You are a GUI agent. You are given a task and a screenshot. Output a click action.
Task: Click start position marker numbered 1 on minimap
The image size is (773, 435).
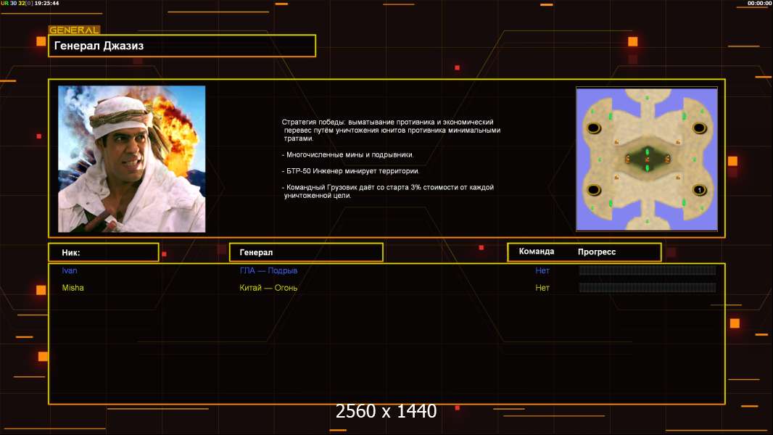coord(699,190)
